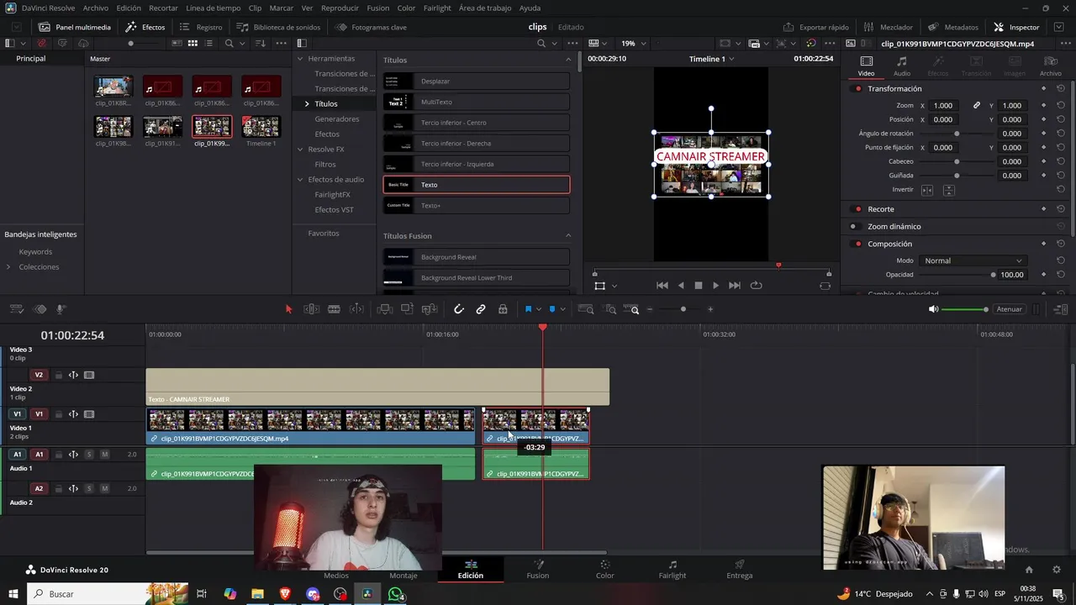Adjust the monitor volume slider

point(964,309)
